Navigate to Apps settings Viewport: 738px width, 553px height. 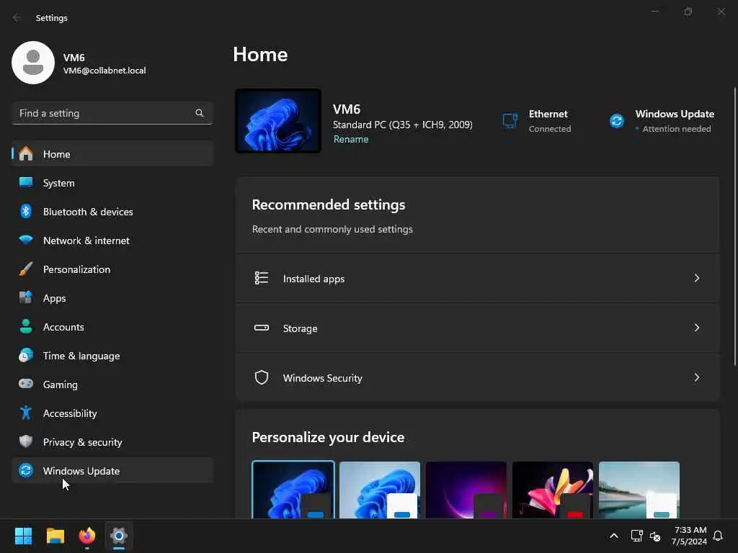point(112,298)
